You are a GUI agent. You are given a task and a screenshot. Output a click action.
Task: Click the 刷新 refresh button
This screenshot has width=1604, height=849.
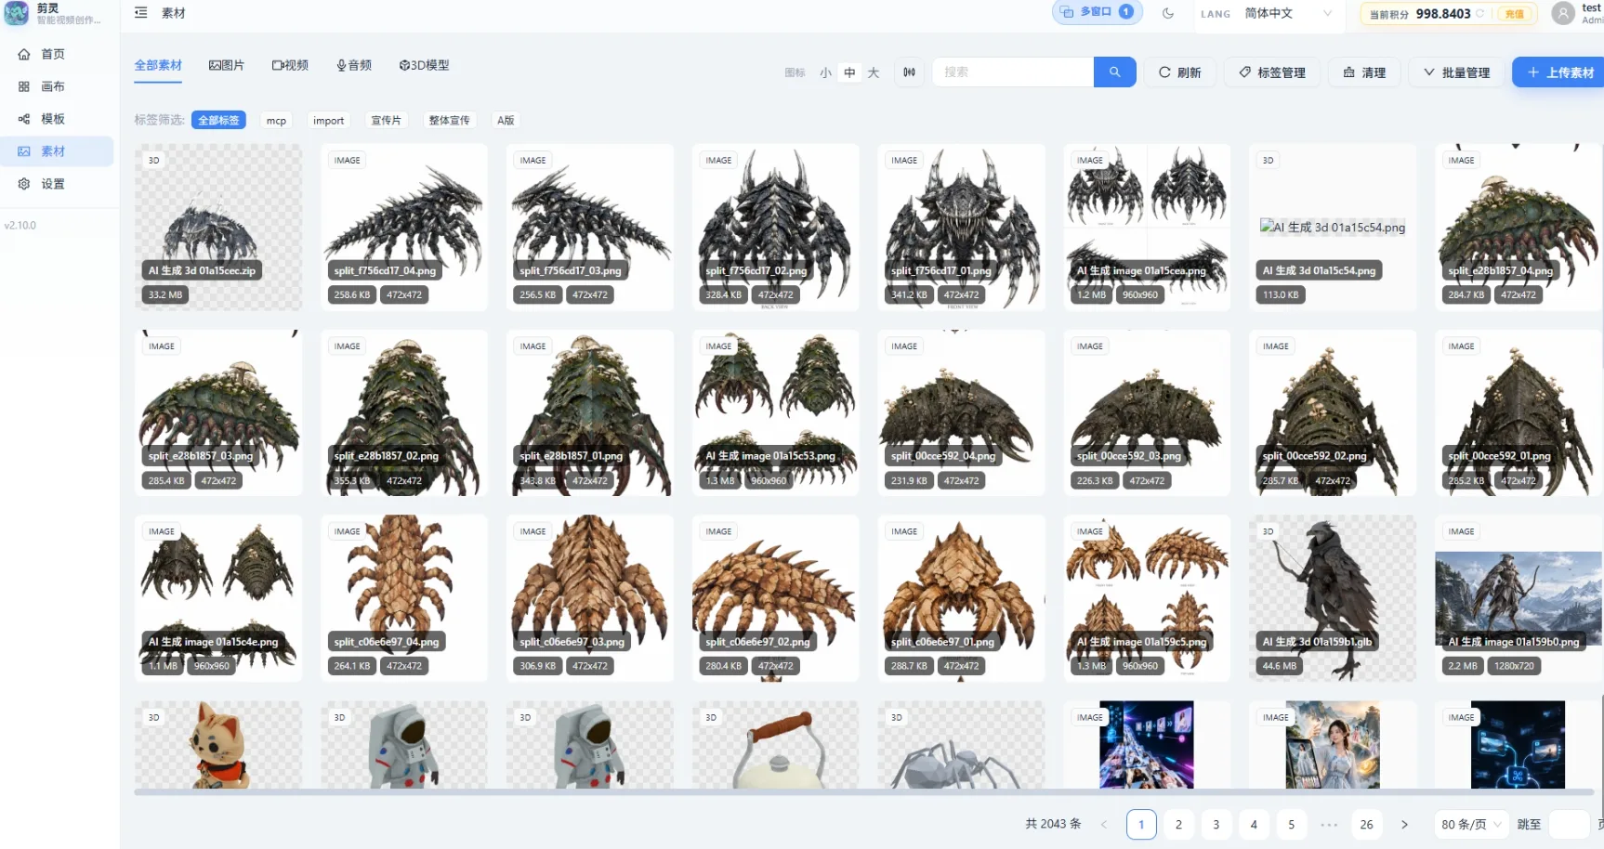click(1179, 72)
